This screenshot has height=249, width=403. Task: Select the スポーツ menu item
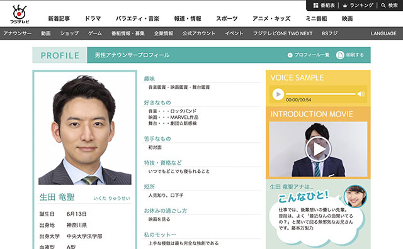[x=227, y=18]
